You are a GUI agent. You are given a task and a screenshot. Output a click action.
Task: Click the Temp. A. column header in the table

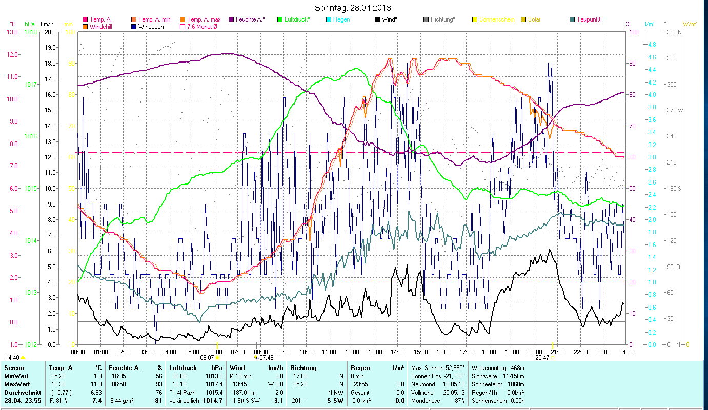pos(61,368)
